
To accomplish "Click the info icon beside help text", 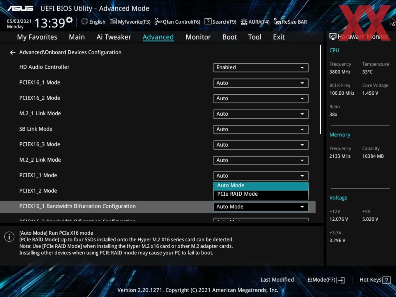I will [9, 236].
